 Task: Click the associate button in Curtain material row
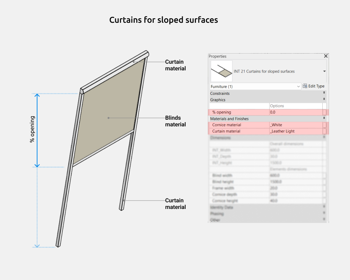pos(324,131)
